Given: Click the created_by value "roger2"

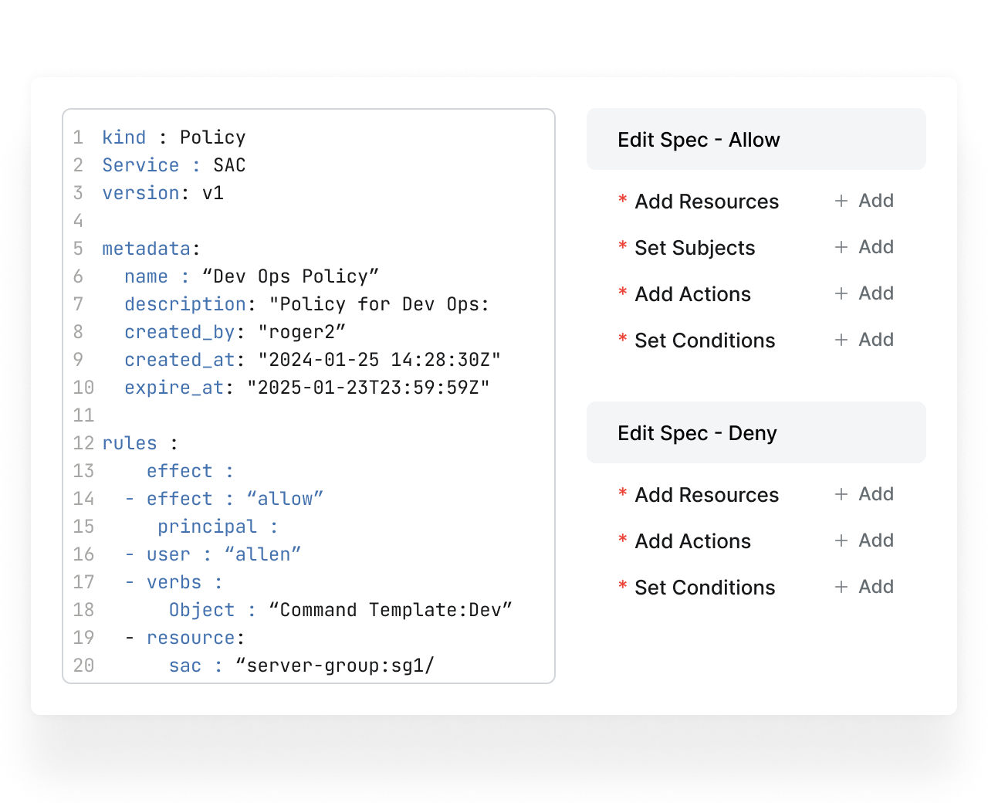Looking at the screenshot, I should point(302,332).
